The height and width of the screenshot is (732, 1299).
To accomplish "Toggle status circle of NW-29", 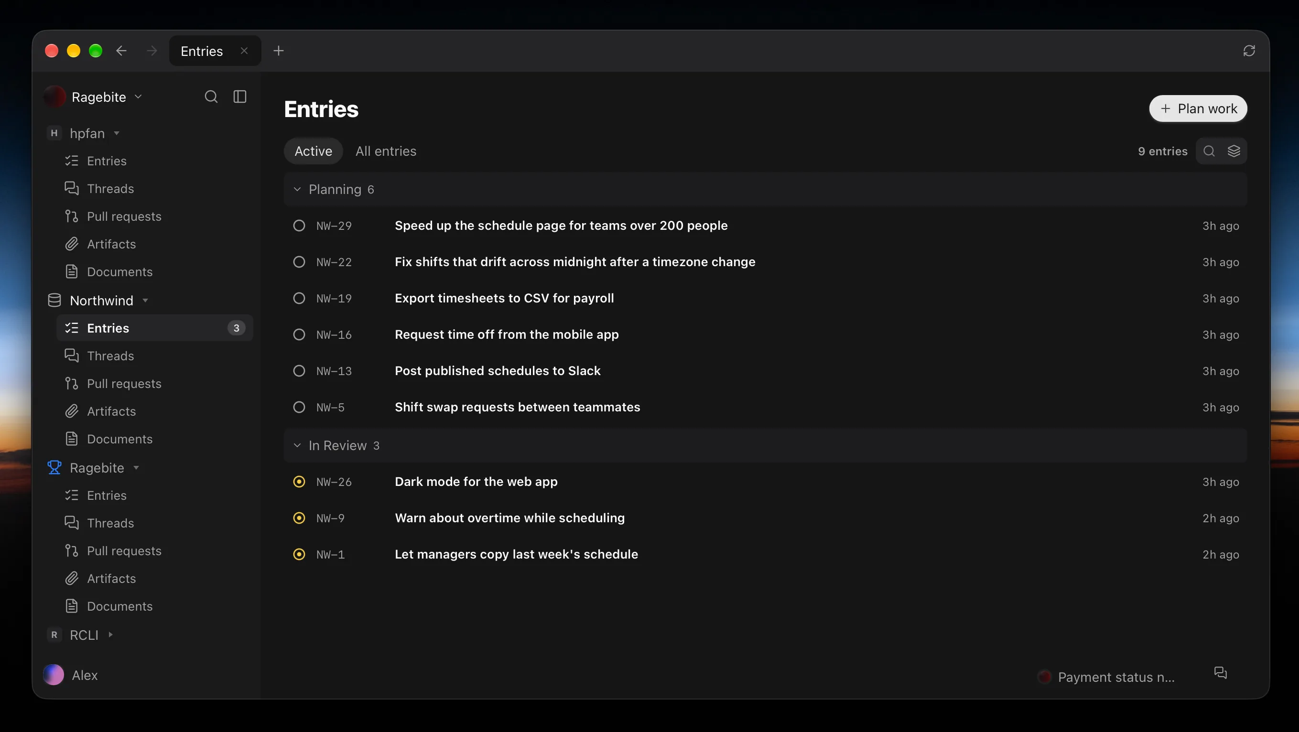I will [299, 226].
